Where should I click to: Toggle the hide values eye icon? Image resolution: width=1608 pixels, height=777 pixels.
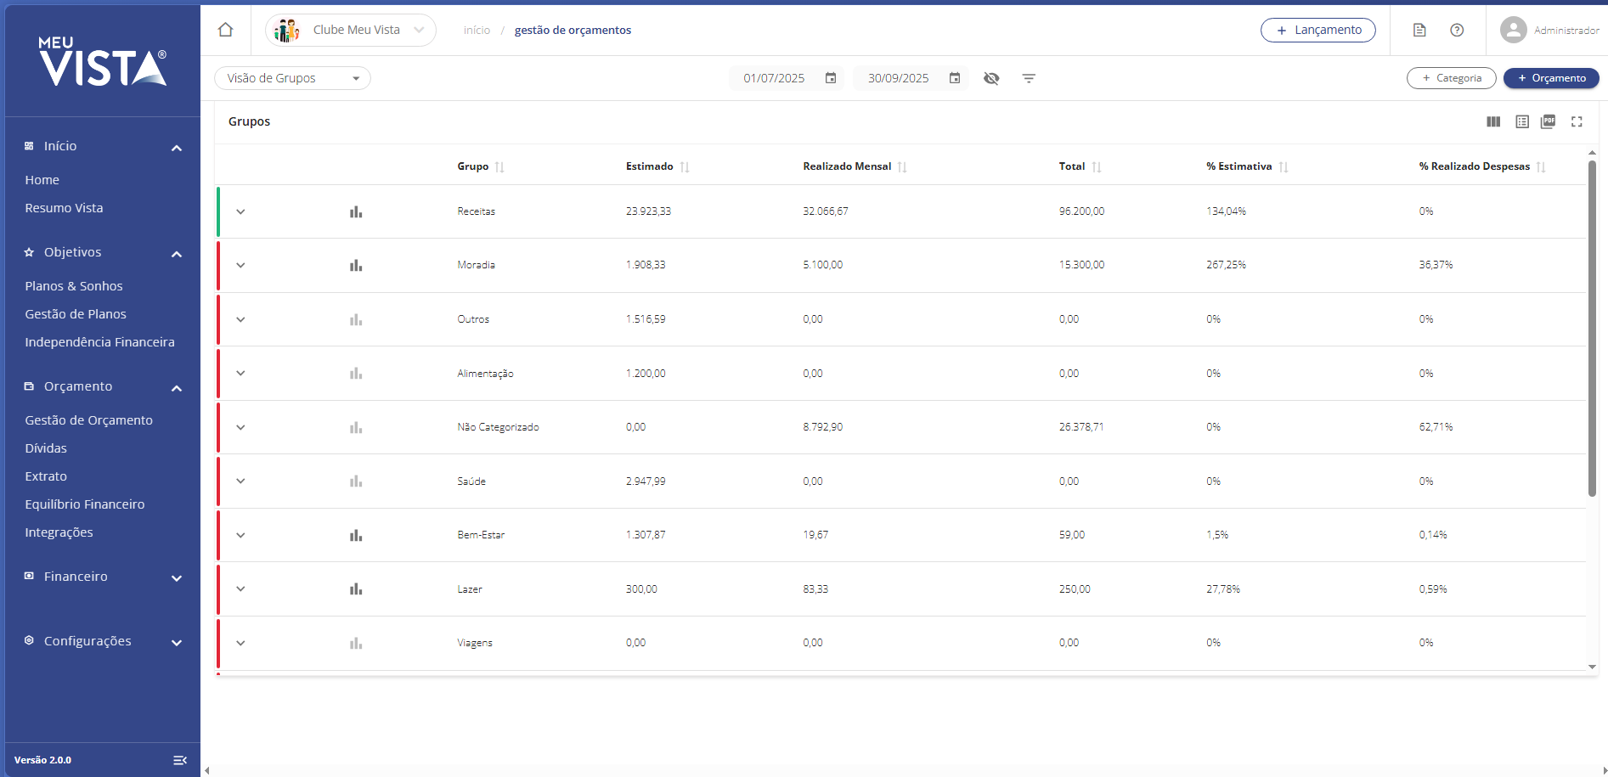click(x=991, y=78)
